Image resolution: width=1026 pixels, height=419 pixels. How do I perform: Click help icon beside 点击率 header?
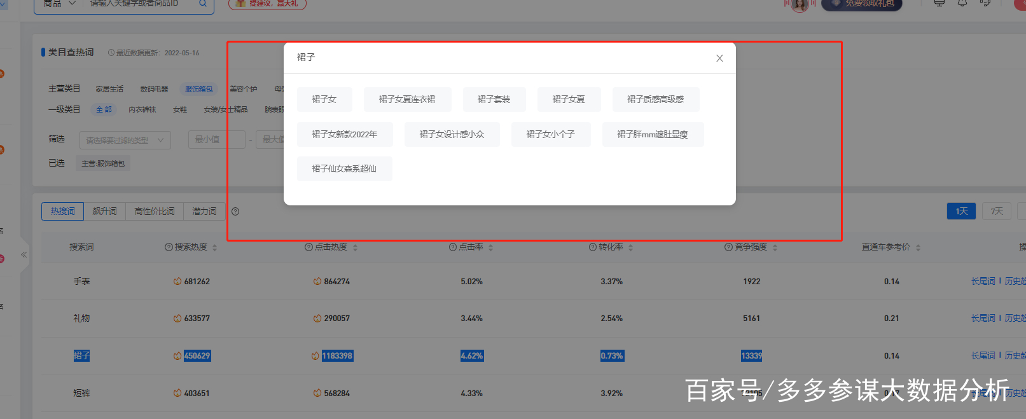click(x=453, y=247)
